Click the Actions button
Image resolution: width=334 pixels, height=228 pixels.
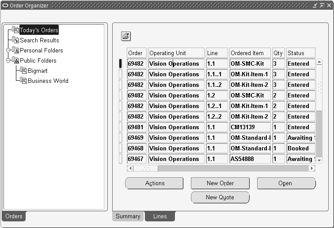(154, 183)
